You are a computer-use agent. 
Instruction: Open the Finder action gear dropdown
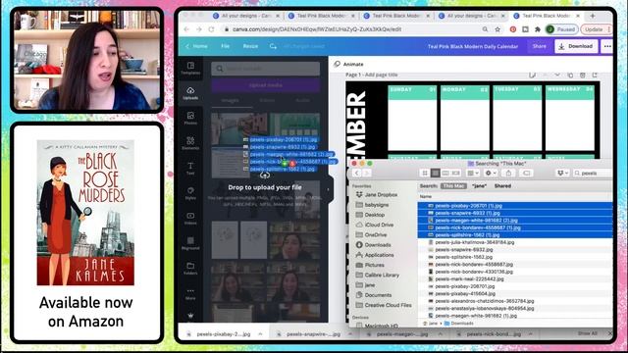point(490,173)
